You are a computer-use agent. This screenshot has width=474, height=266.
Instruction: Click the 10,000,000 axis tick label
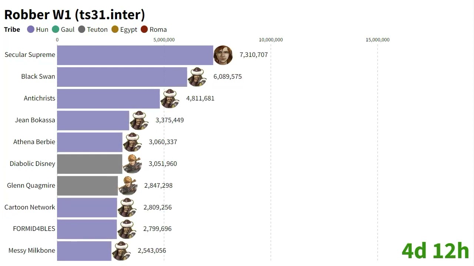pos(271,40)
